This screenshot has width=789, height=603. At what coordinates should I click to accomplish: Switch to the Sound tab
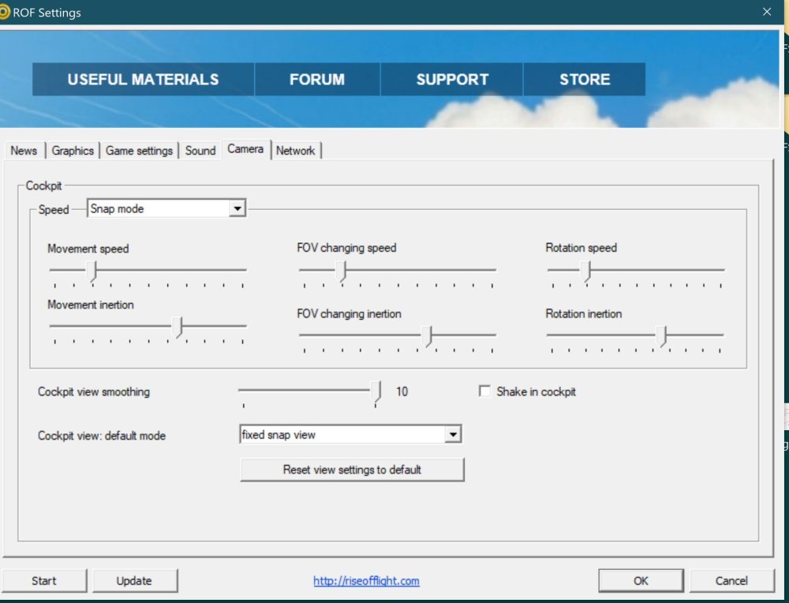(x=200, y=151)
